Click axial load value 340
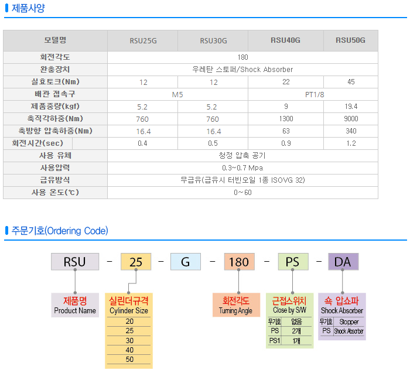 click(351, 131)
